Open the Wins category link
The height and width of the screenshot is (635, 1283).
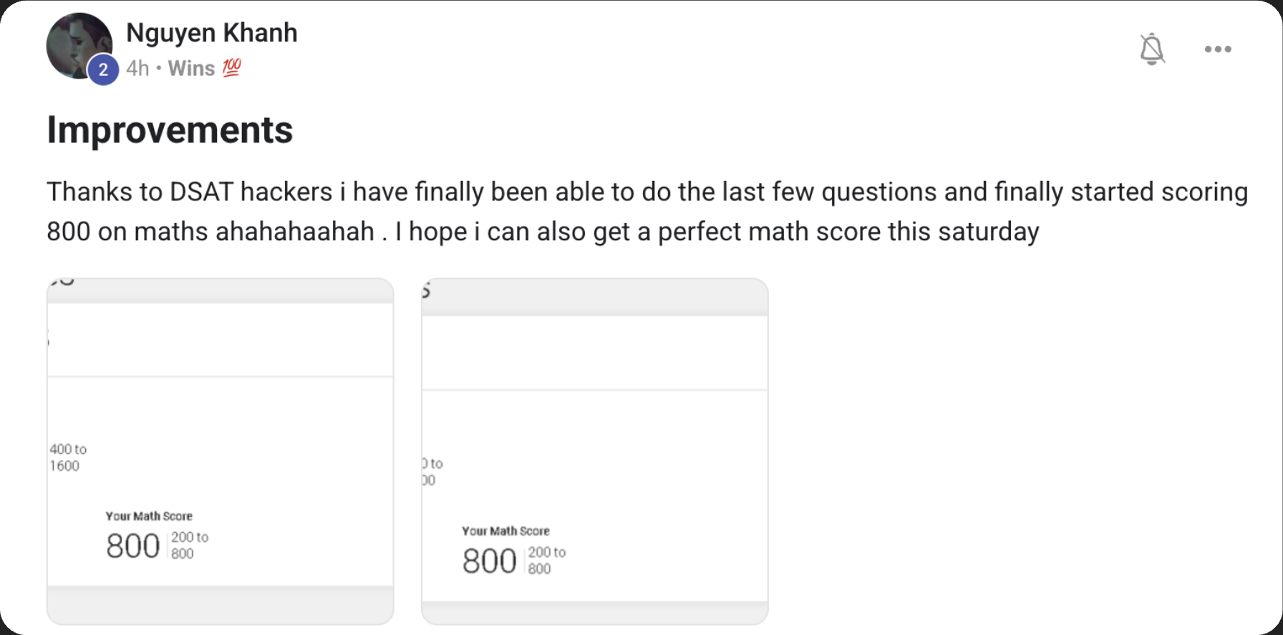click(x=191, y=69)
